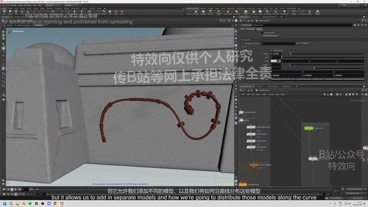Click the gear icon in parameter header
Image resolution: width=368 pixels, height=207 pixels.
pos(355,25)
